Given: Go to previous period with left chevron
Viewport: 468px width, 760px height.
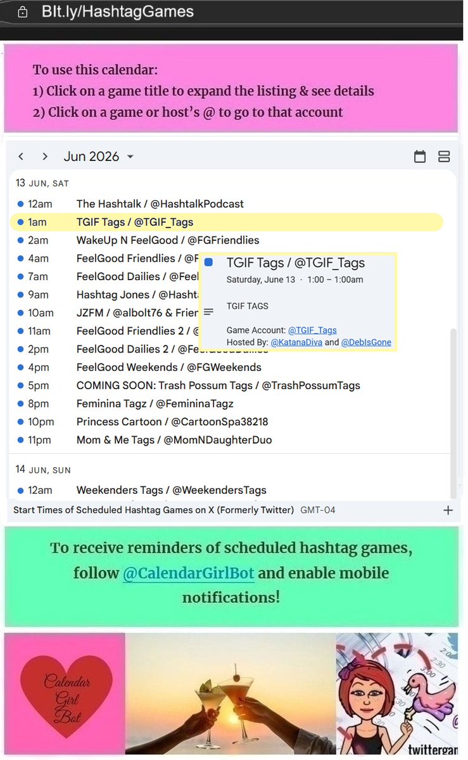Looking at the screenshot, I should (21, 157).
